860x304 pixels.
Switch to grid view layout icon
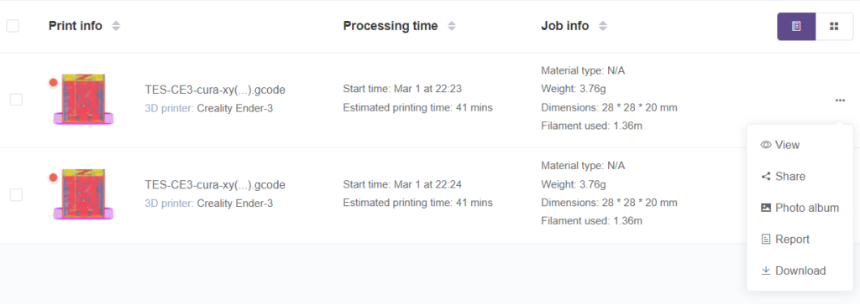[834, 26]
